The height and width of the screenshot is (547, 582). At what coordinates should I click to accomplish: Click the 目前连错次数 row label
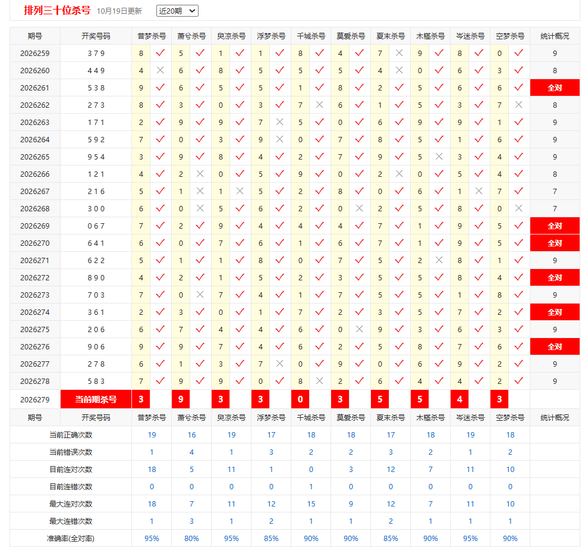click(71, 487)
